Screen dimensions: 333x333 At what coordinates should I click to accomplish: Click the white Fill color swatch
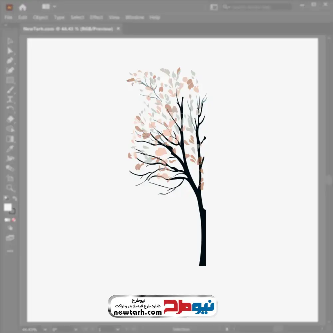point(8,207)
